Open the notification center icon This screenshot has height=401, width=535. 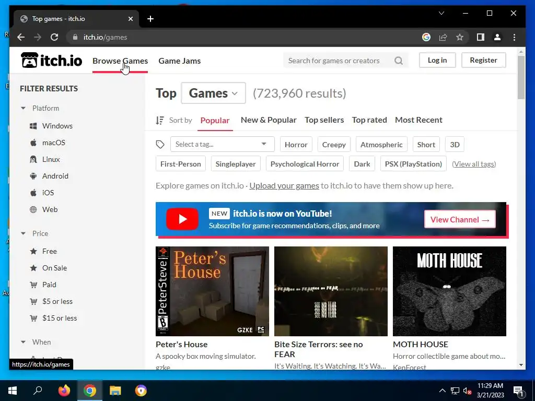pos(518,391)
